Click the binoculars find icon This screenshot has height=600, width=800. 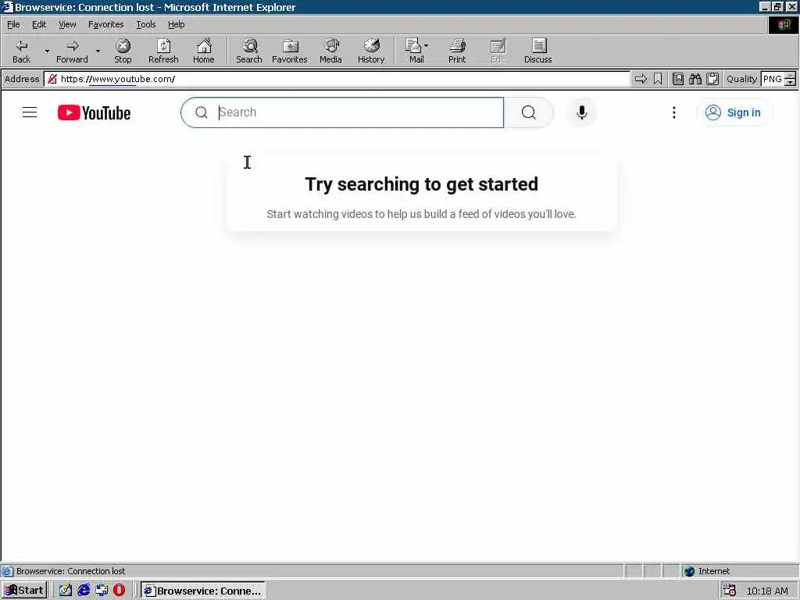coord(695,79)
